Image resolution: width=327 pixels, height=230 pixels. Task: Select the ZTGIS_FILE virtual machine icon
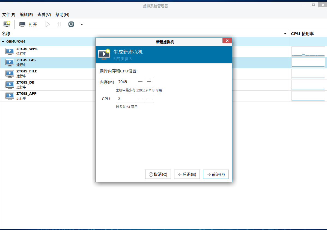click(10, 73)
